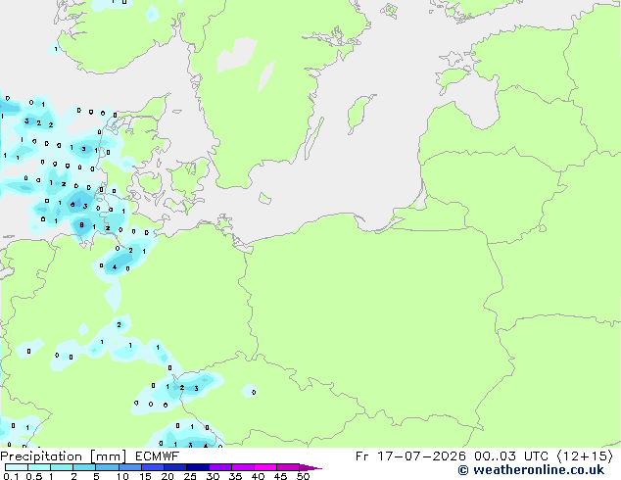Select the 5–10 mm legend swatch

point(107,467)
